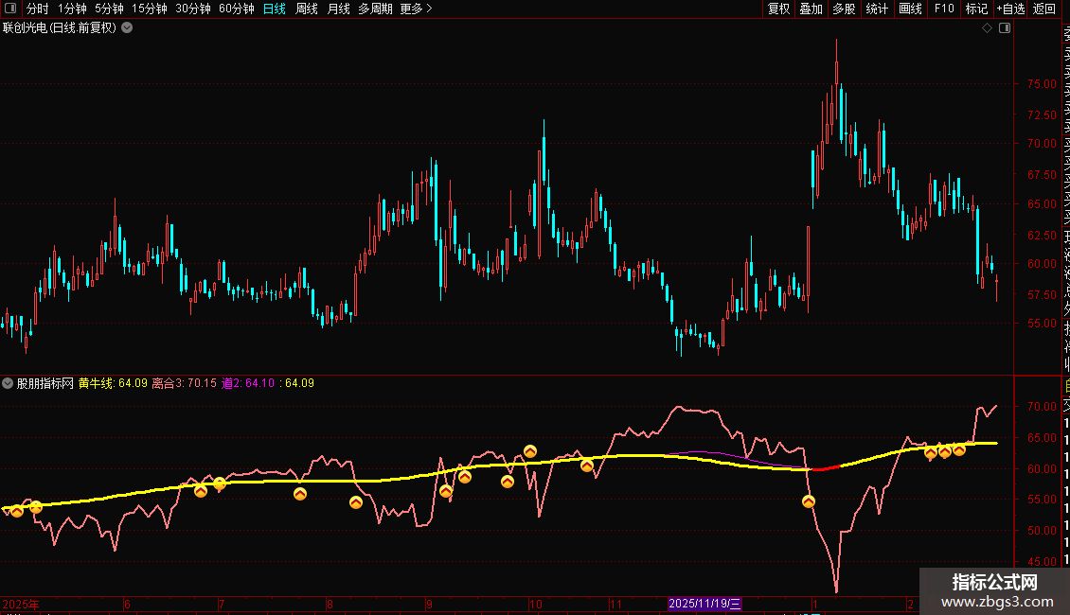Click the diamond marker icon above the chart

[x=987, y=28]
